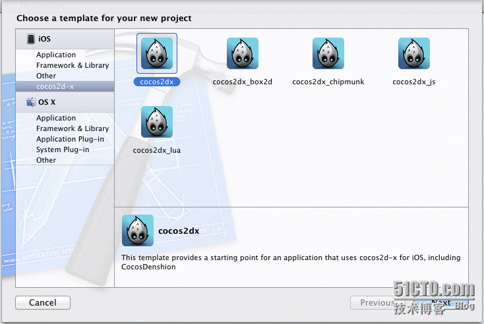Open Other under OS X

coord(46,160)
